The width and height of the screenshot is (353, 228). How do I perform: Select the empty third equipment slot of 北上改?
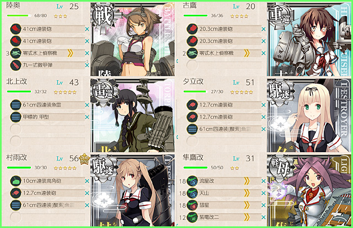tap(47, 129)
